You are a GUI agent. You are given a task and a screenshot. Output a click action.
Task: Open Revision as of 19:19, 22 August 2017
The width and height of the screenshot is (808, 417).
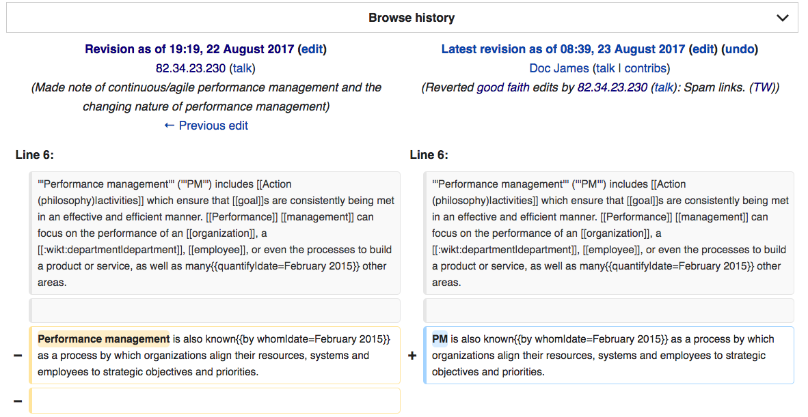[189, 49]
